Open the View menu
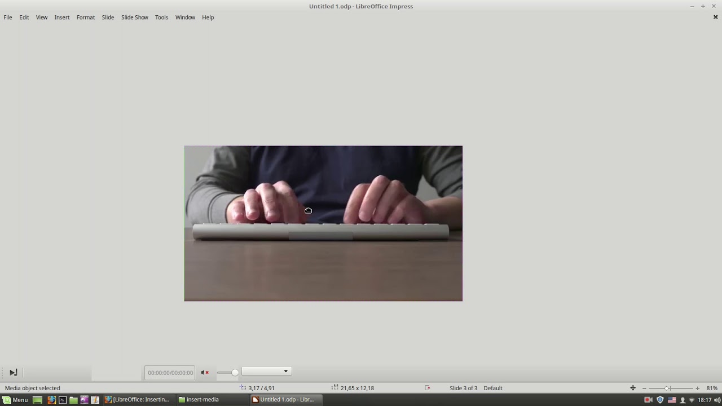The image size is (722, 406). (42, 17)
